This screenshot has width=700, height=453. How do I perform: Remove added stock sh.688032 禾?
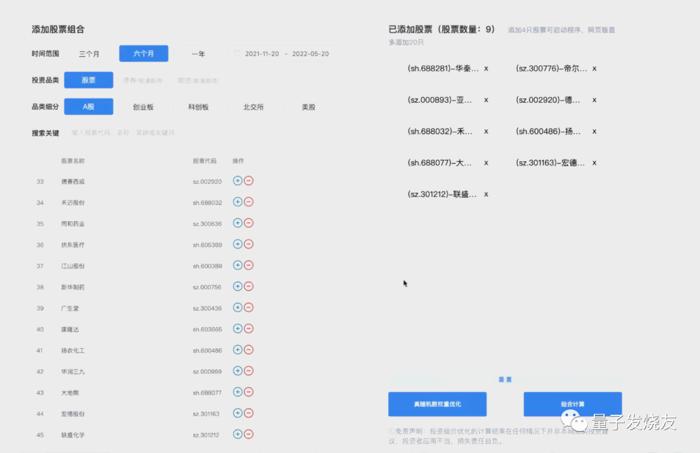[486, 131]
